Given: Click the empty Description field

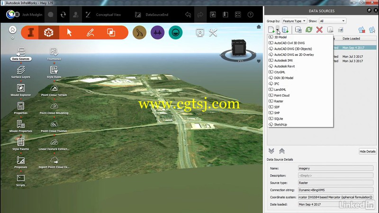Looking at the screenshot, I should pyautogui.click(x=335, y=176).
